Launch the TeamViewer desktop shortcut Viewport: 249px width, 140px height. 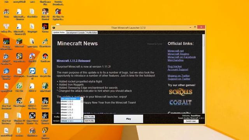click(x=32, y=73)
